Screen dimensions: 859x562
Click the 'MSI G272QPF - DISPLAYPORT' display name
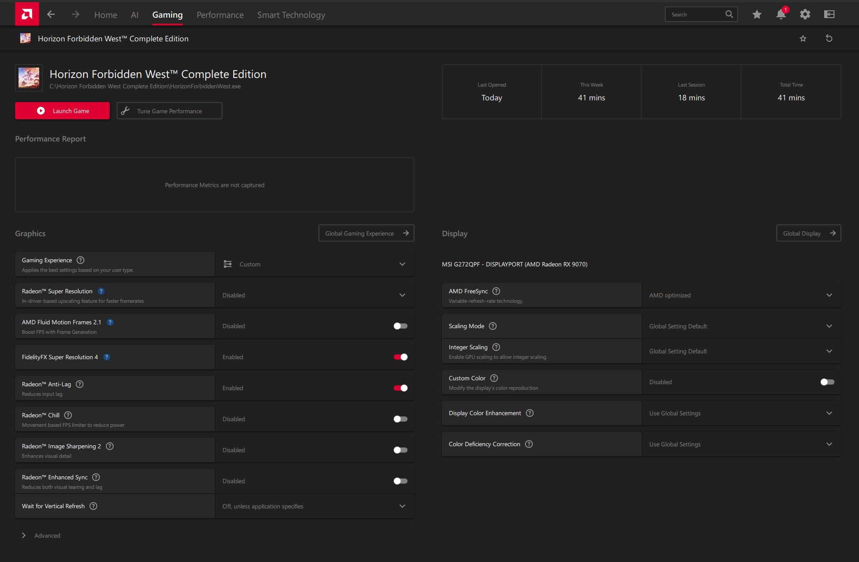click(x=515, y=264)
